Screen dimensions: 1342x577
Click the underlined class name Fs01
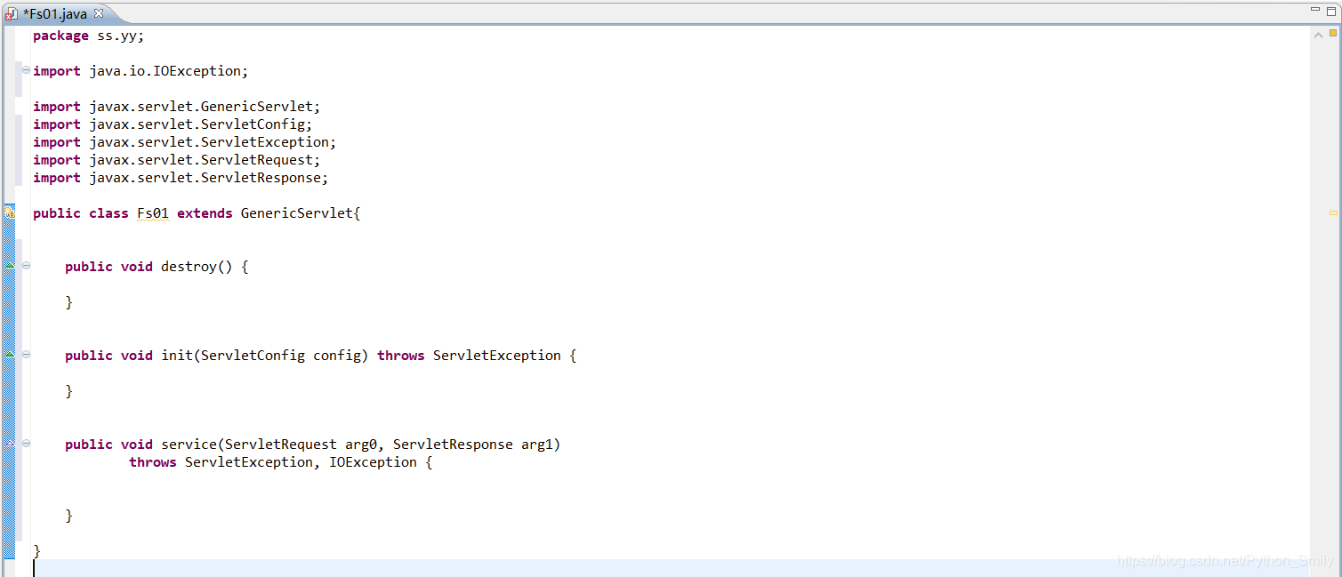(152, 213)
